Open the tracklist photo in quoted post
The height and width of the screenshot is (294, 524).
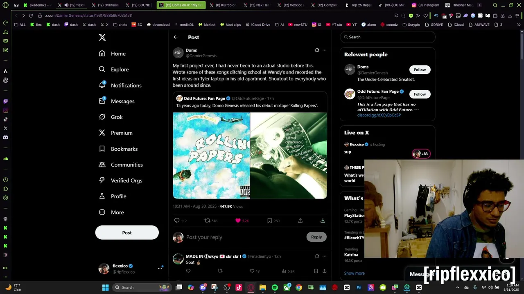point(289,156)
